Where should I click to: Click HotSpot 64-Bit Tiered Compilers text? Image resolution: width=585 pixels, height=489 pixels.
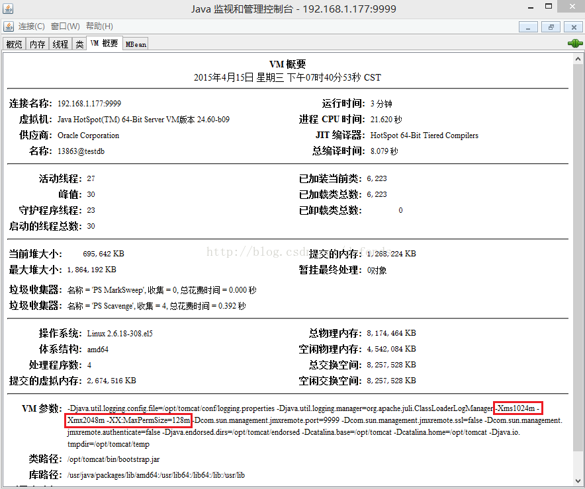click(424, 135)
